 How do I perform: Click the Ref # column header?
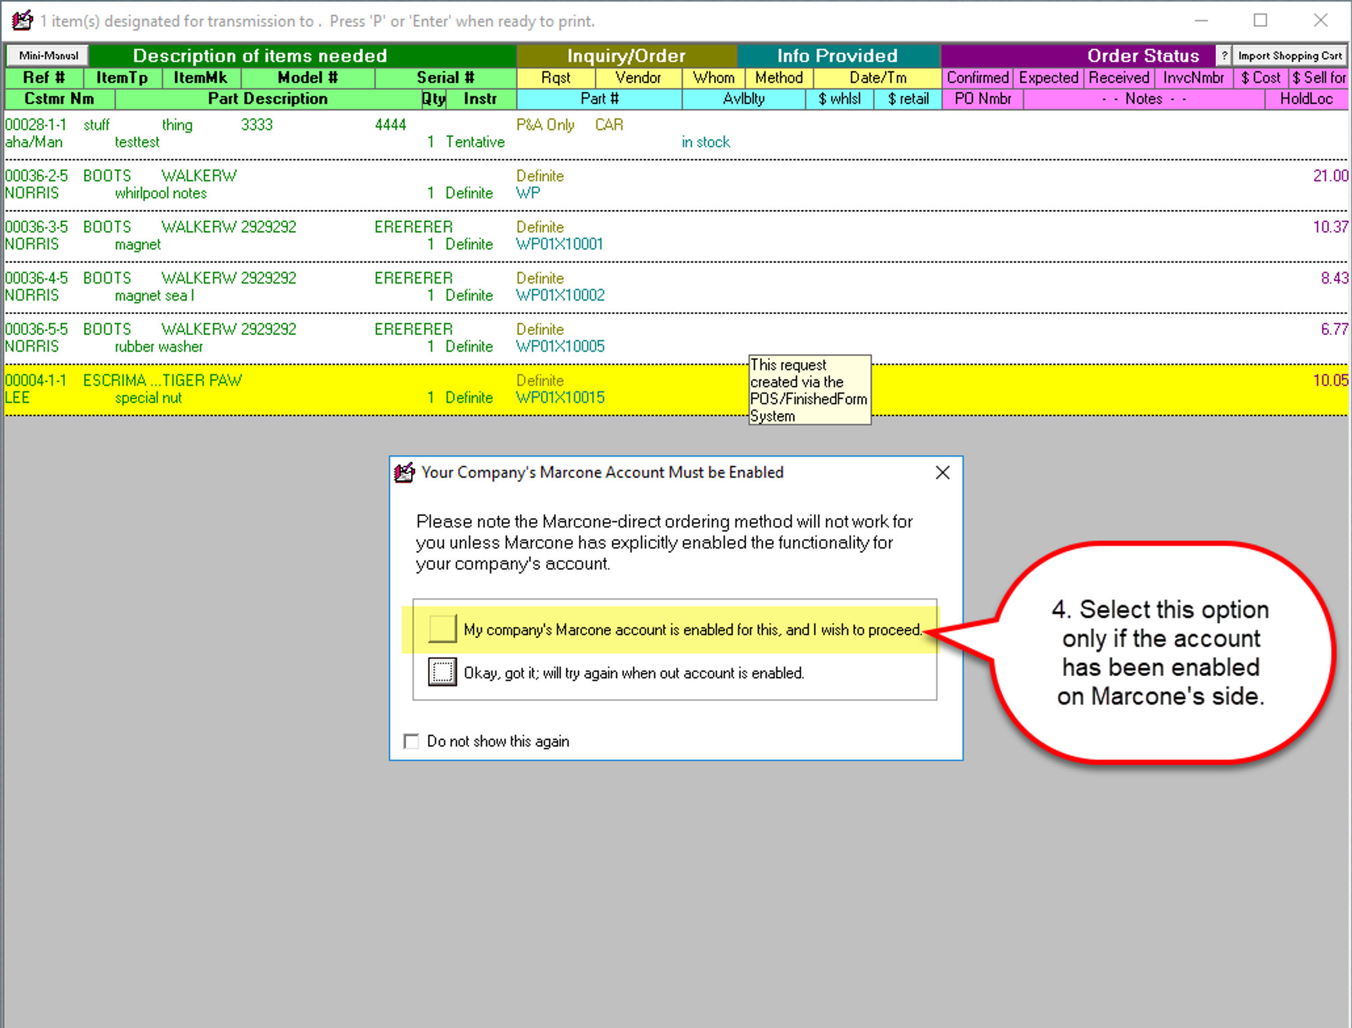[44, 78]
